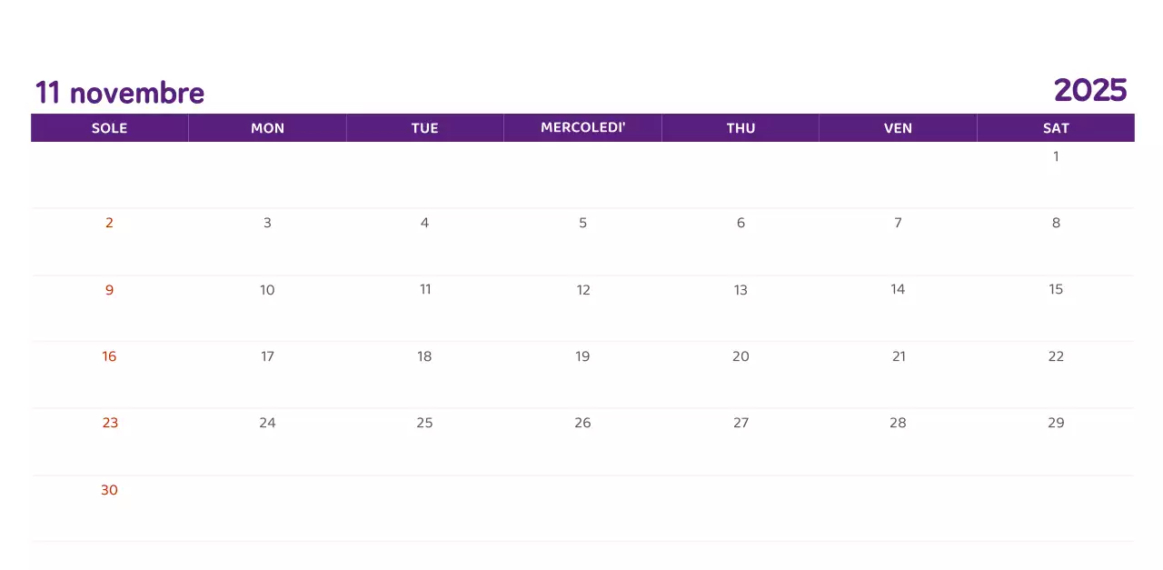Select the SAT column header
The image size is (1163, 570).
pos(1056,128)
